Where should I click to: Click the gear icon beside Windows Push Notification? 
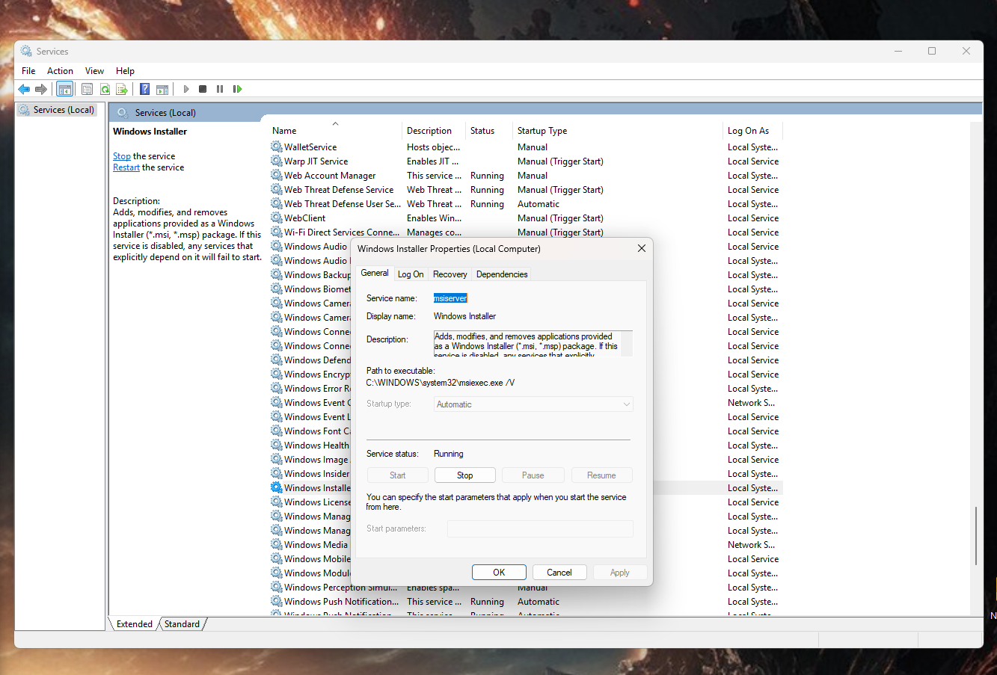277,602
